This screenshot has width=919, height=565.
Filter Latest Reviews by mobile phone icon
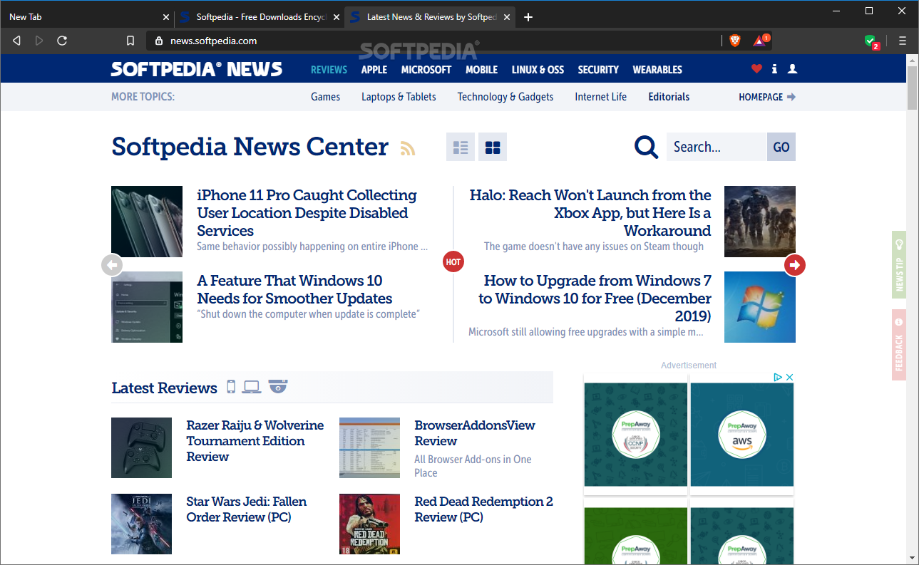[231, 387]
